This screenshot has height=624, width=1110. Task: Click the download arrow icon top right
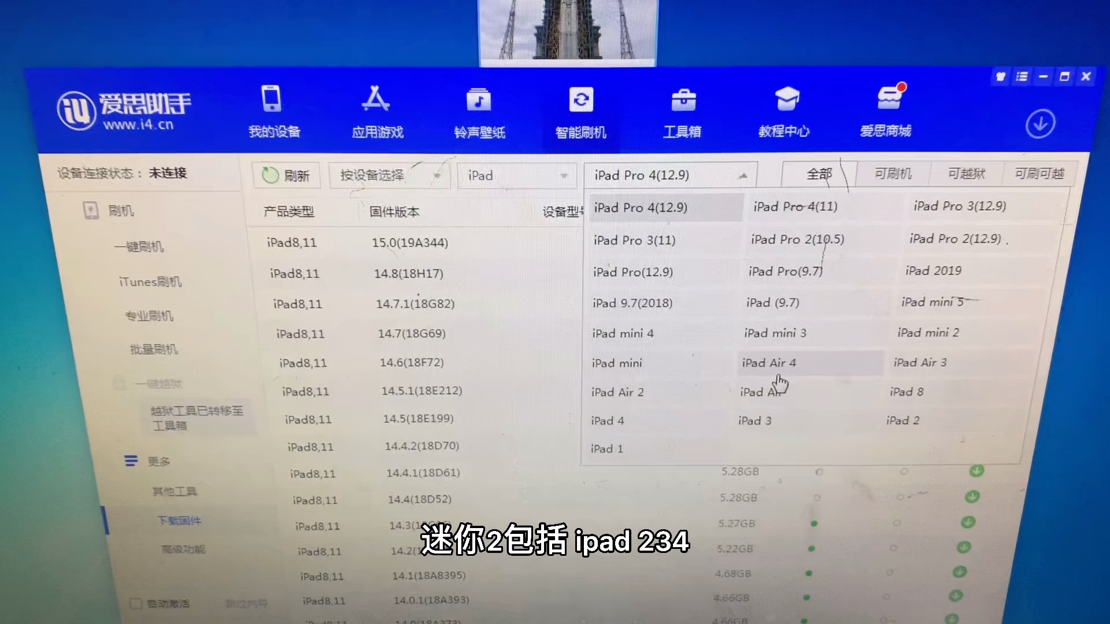pos(1041,124)
